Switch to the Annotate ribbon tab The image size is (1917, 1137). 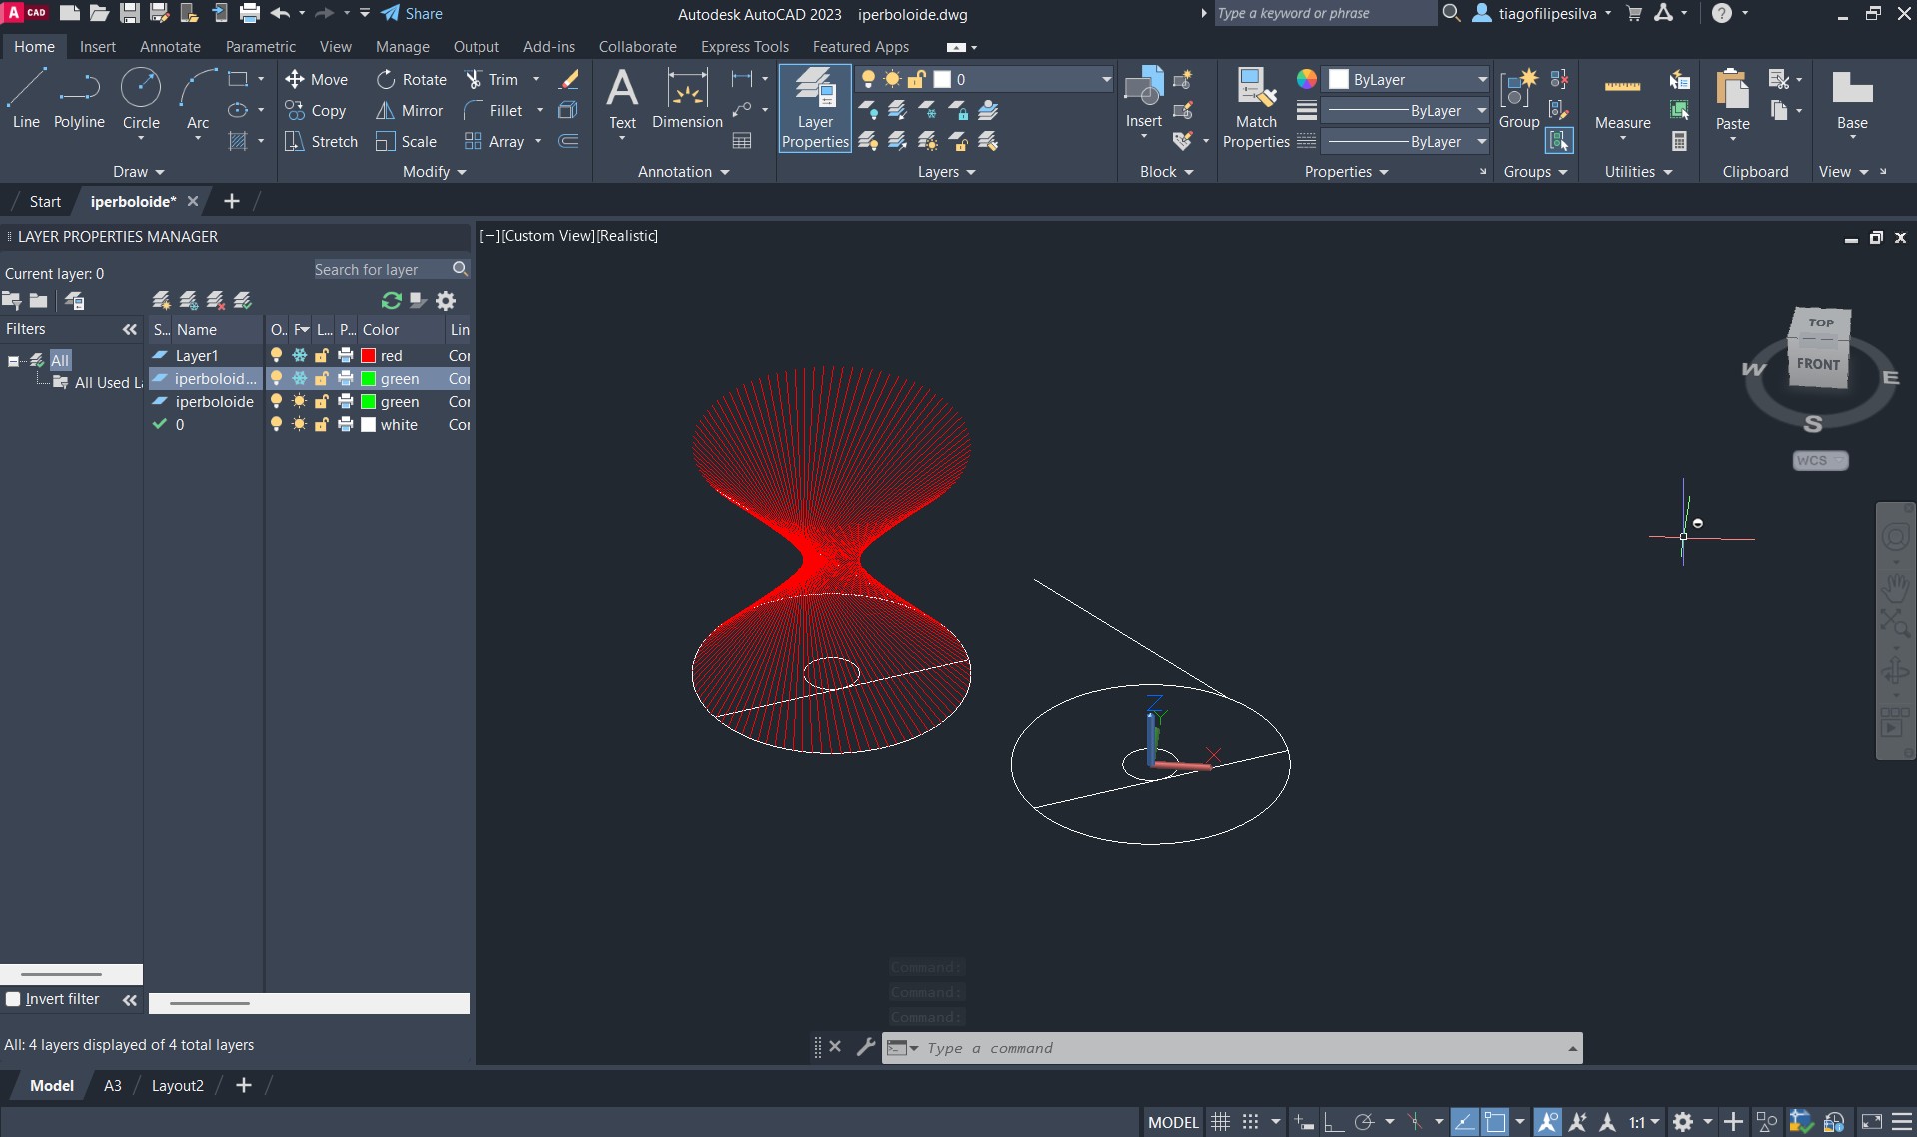[x=170, y=47]
